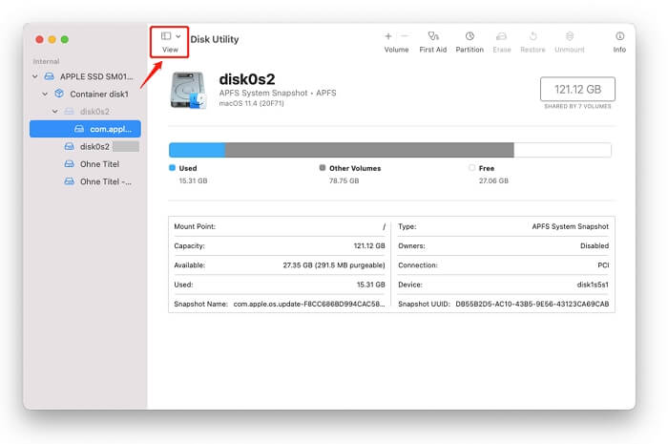Click the 121.12 GB capacity box

tap(577, 89)
